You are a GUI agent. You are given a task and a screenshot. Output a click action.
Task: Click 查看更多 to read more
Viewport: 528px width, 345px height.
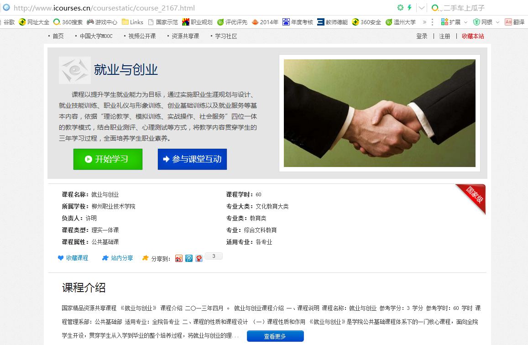pos(275,336)
